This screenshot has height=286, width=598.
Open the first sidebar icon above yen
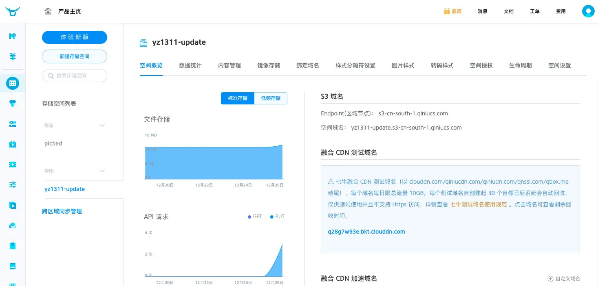point(13,36)
